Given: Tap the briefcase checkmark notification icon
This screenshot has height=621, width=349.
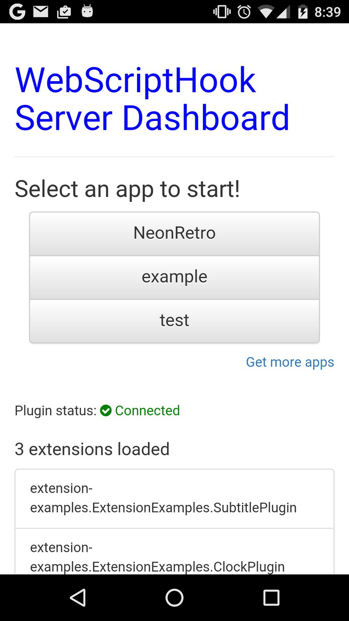Looking at the screenshot, I should pyautogui.click(x=64, y=12).
